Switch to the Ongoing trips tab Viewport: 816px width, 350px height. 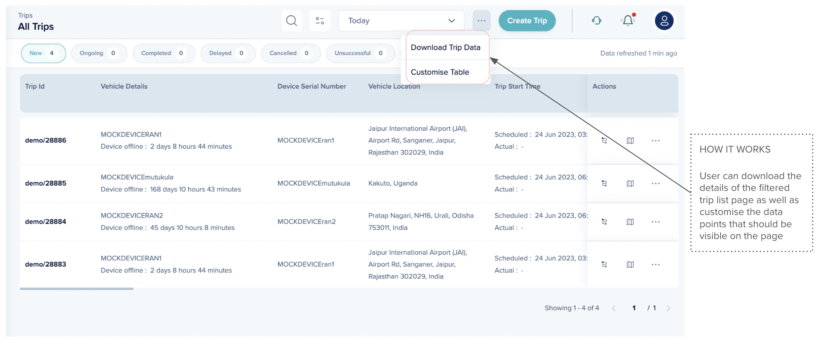pyautogui.click(x=99, y=53)
